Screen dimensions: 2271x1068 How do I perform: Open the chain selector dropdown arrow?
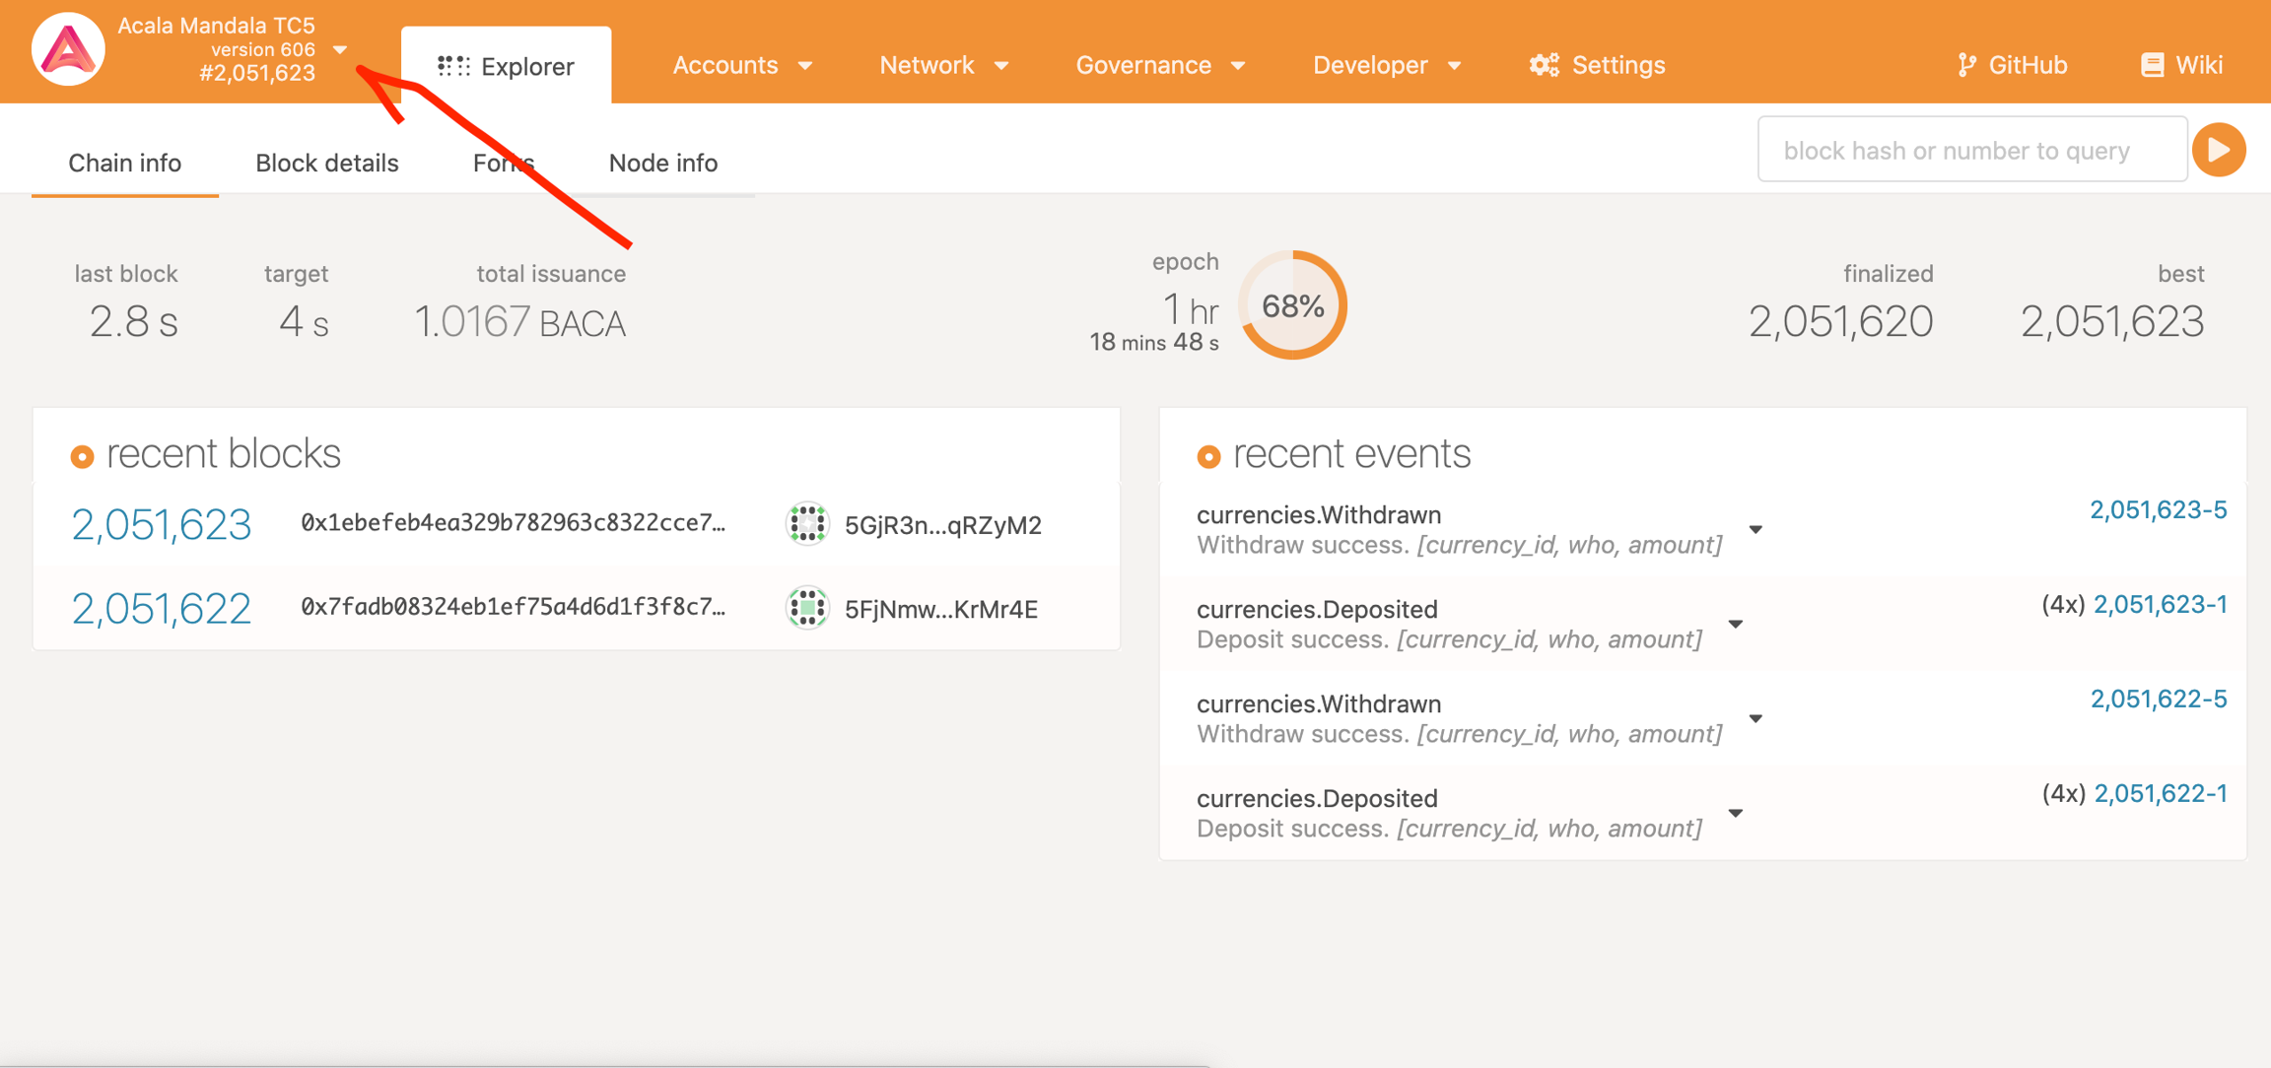click(x=340, y=49)
